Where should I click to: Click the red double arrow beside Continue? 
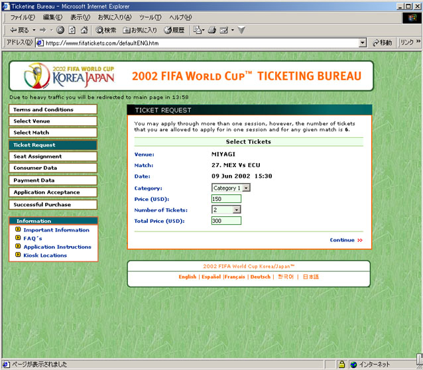pos(360,240)
